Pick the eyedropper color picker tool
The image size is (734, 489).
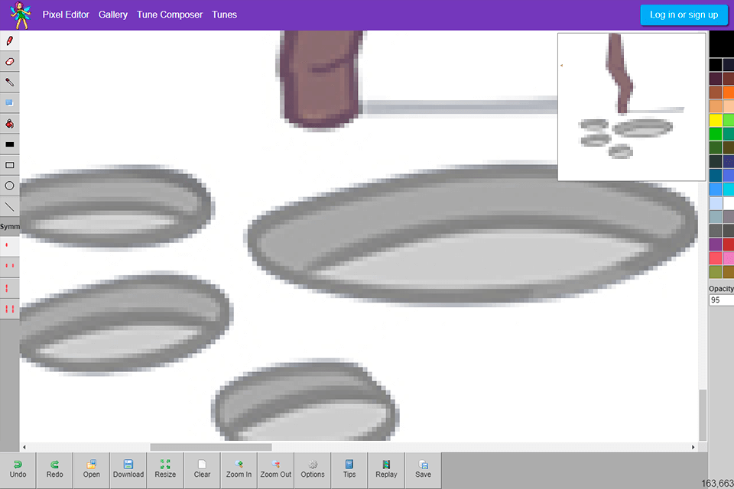tap(10, 82)
